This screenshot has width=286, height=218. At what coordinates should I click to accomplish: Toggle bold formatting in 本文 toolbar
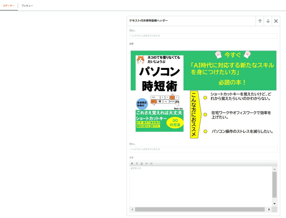(132, 163)
